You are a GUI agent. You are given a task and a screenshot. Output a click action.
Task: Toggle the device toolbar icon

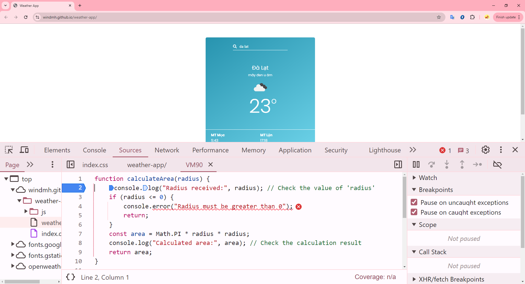(24, 150)
